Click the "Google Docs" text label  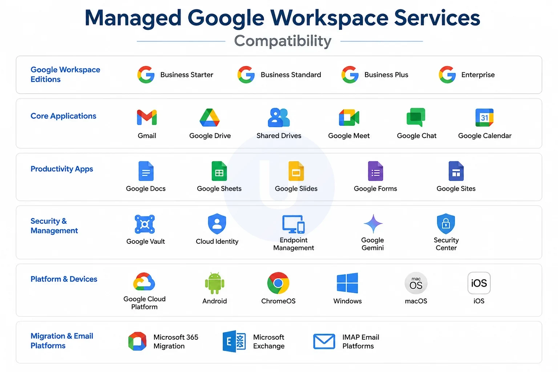tap(146, 189)
